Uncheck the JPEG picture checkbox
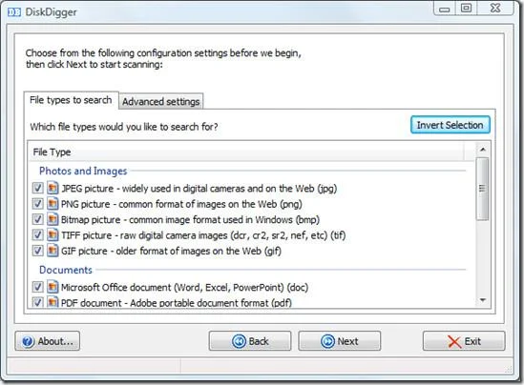 37,188
